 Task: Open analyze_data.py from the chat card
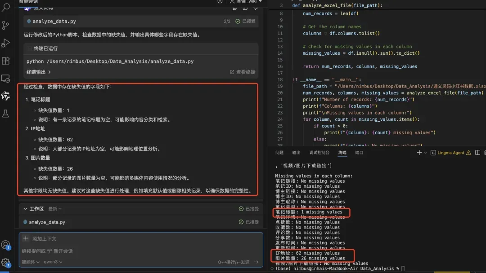coord(54,22)
